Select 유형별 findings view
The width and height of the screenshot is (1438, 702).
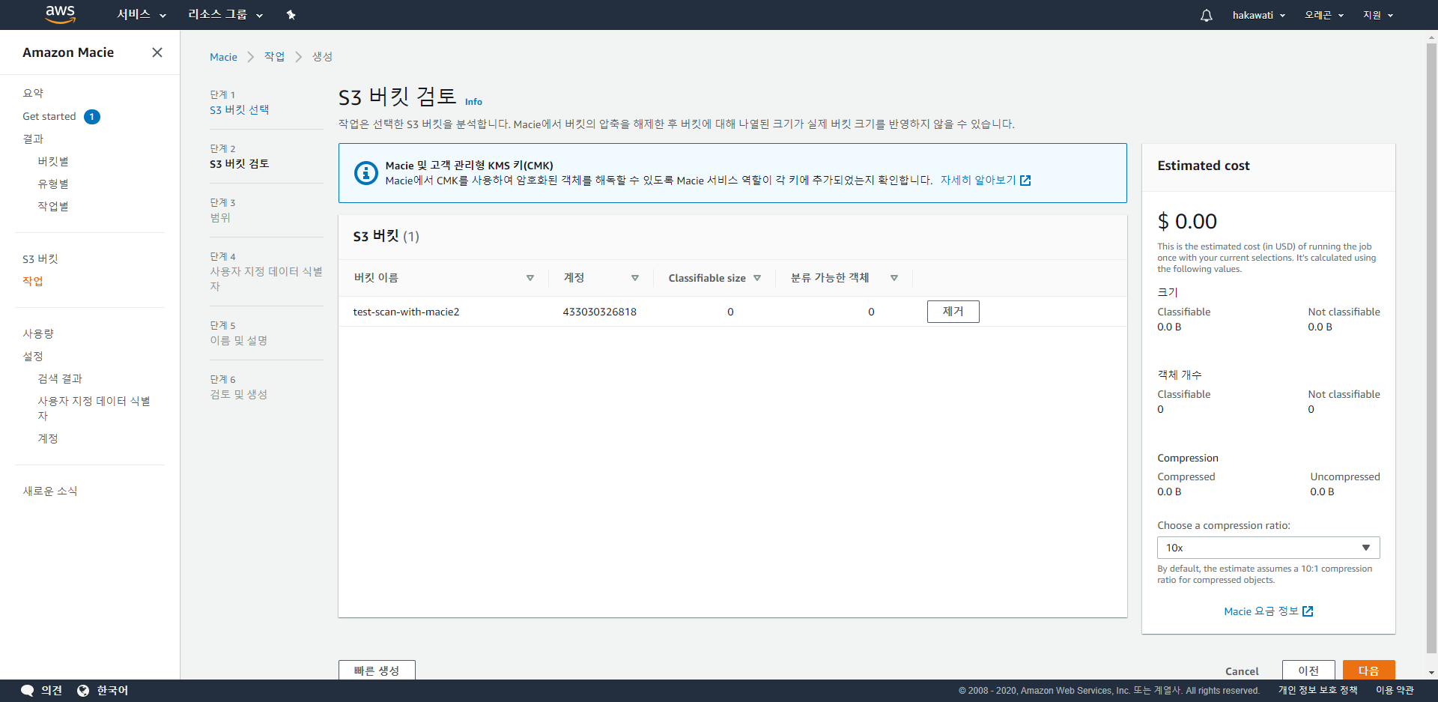coord(53,184)
